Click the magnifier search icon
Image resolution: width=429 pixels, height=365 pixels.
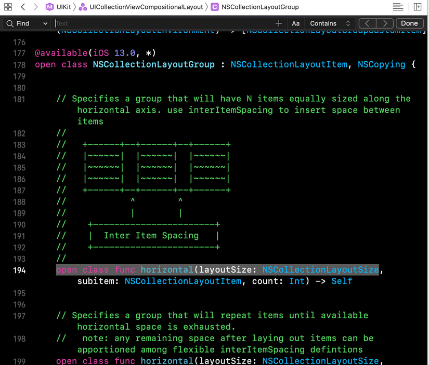tap(10, 23)
